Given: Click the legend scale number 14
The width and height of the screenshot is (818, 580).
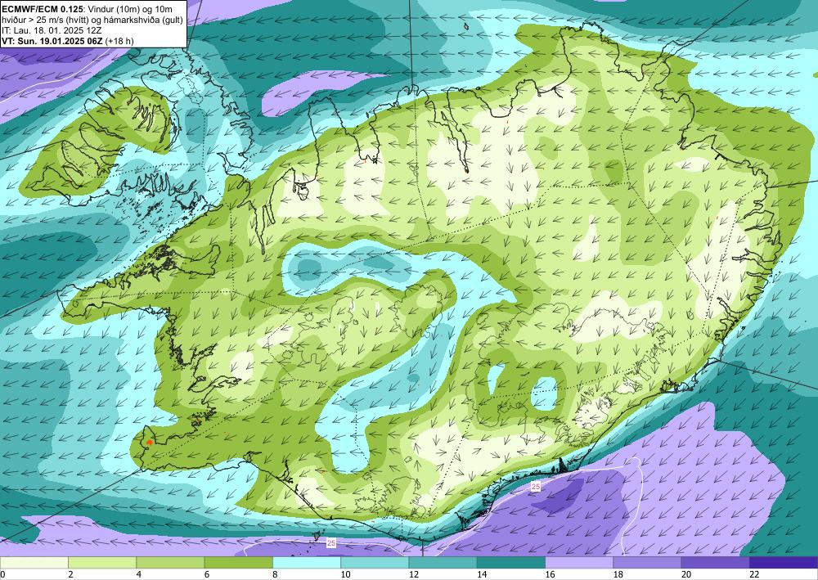Looking at the screenshot, I should click(482, 575).
